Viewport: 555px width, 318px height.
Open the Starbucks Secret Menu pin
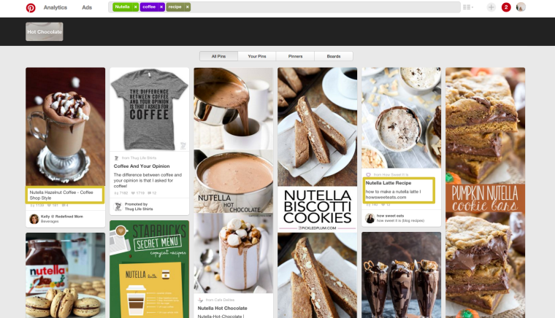pos(150,269)
